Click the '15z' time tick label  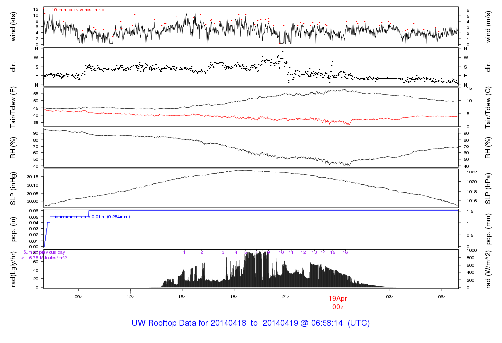pyautogui.click(x=182, y=297)
